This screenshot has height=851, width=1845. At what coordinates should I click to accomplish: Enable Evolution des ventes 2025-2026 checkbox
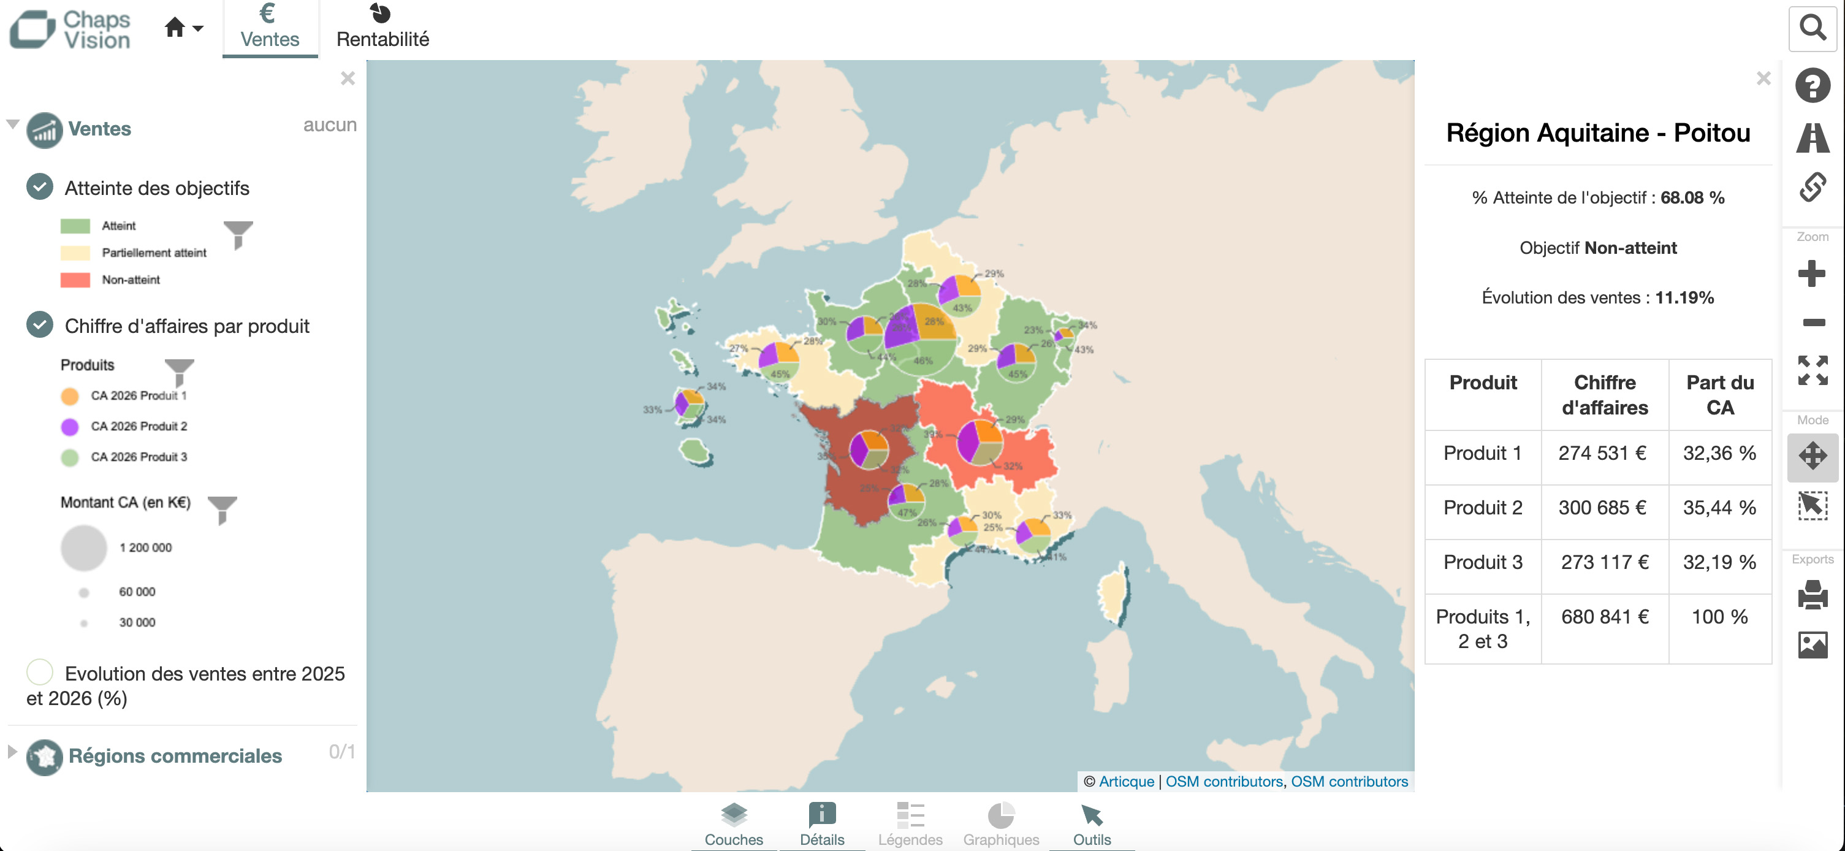(39, 672)
